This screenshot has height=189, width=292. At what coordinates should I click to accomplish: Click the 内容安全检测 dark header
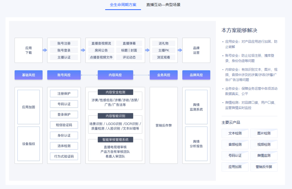pos(115,92)
